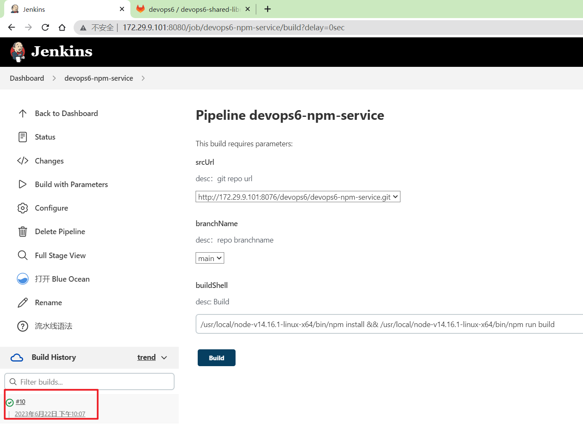The height and width of the screenshot is (425, 583).
Task: Click the browser home icon
Action: [62, 27]
